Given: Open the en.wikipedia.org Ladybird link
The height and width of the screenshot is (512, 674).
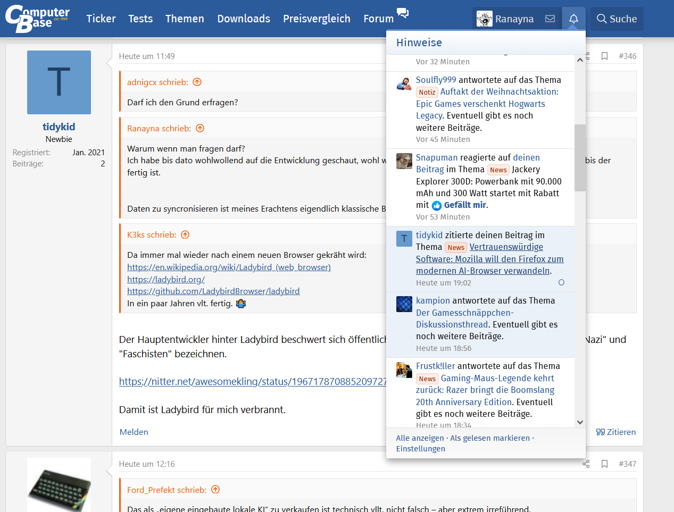Looking at the screenshot, I should tap(229, 267).
